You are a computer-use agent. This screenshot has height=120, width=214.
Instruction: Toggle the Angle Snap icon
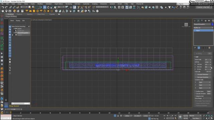point(82,7)
